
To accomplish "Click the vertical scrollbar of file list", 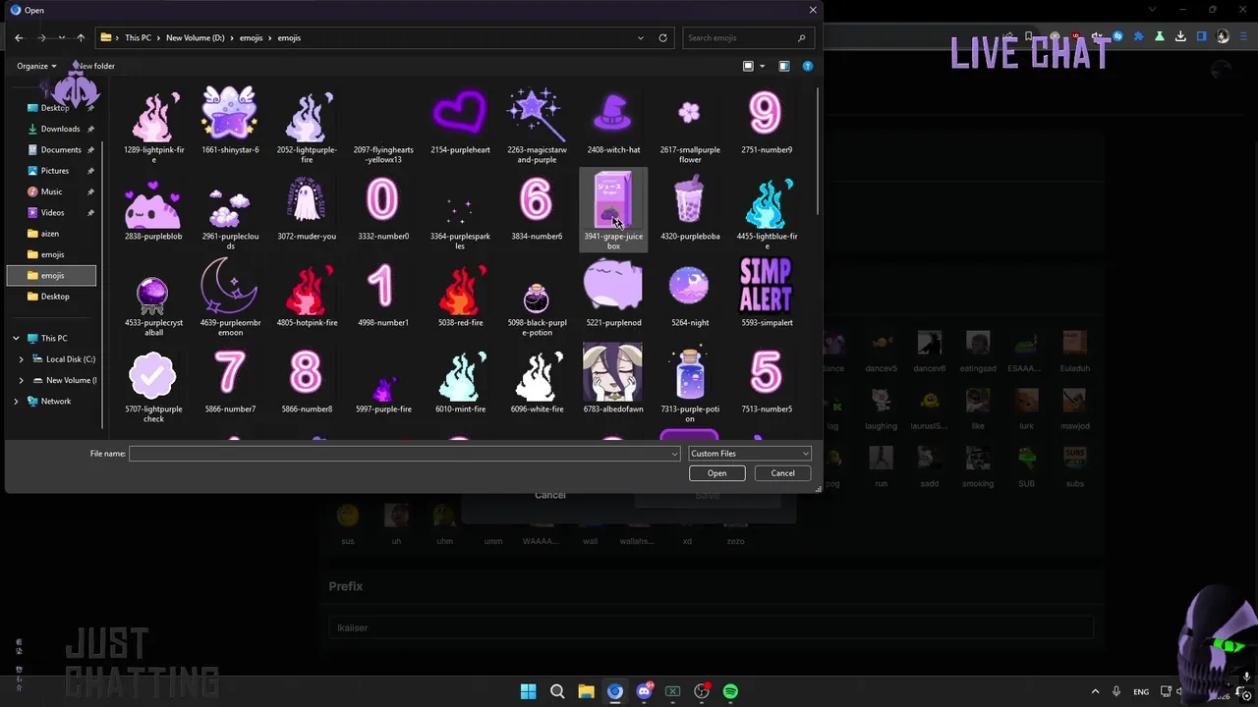I will 818,152.
